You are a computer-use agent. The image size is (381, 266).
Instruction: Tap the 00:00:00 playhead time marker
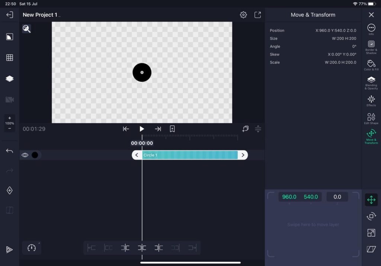[x=142, y=143]
